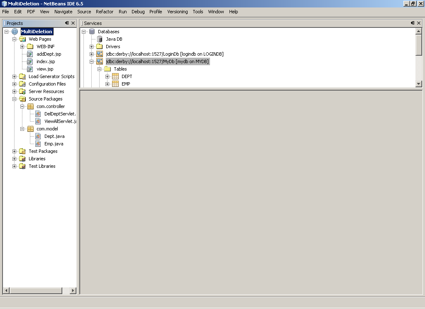Open the Refactor menu
Viewport: 425px width, 309px height.
coord(104,12)
